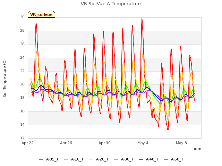
Task: Toggle the A-10_T legend entry
Action: pos(74,159)
